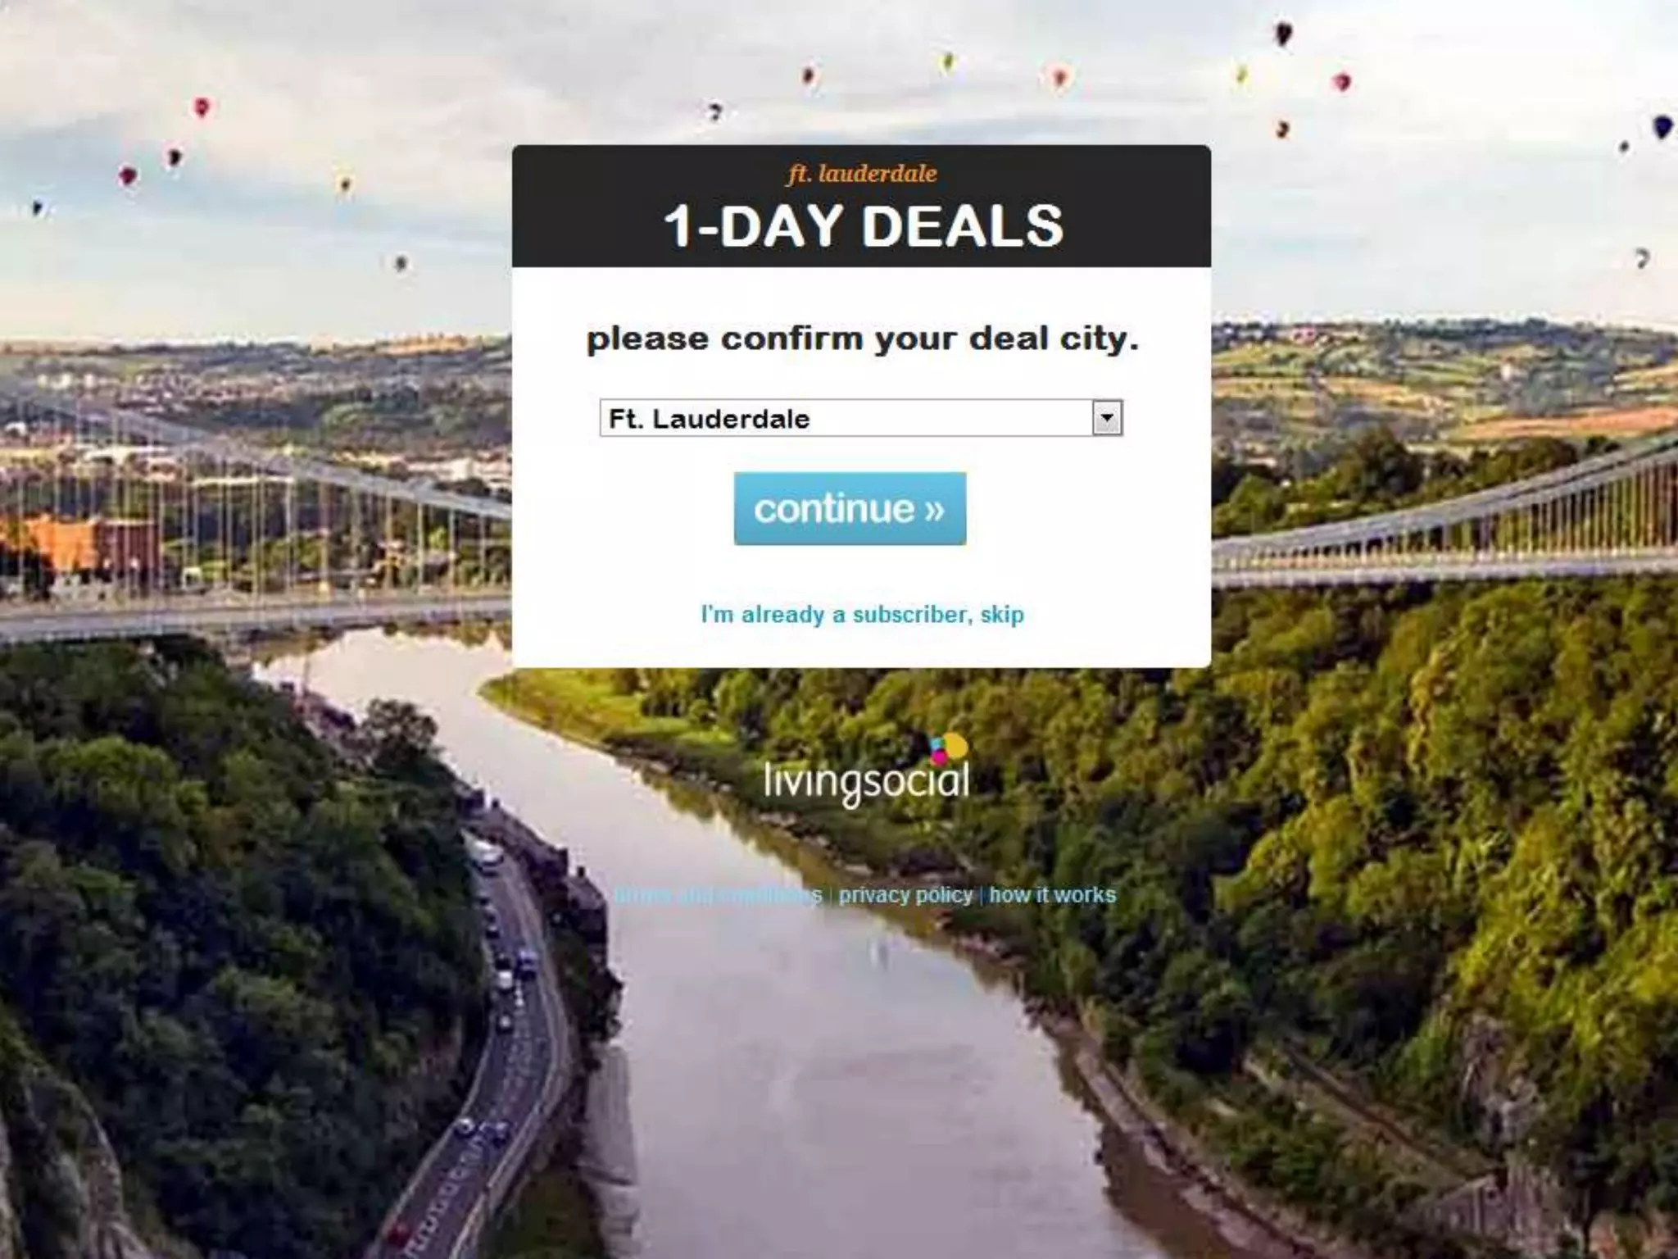The height and width of the screenshot is (1259, 1678).
Task: Click the dark header banner of the dialog
Action: pos(861,206)
